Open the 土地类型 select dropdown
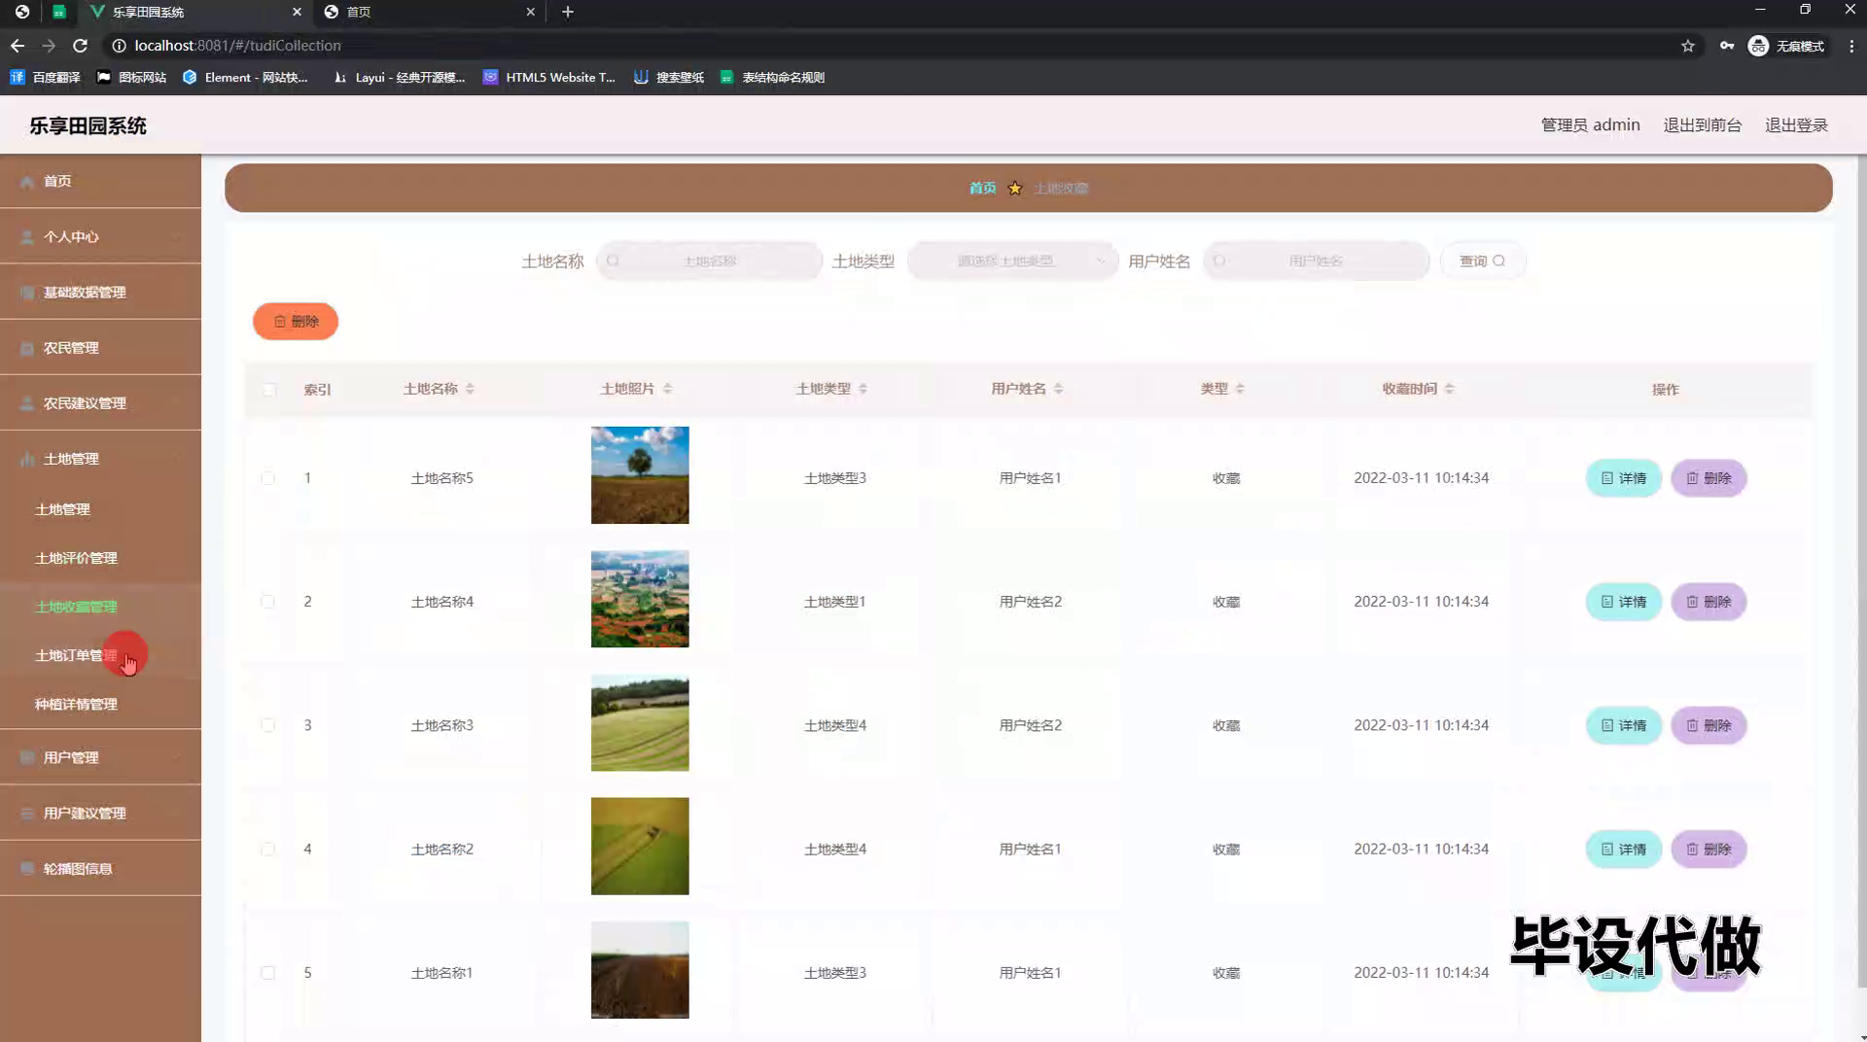 click(1012, 261)
